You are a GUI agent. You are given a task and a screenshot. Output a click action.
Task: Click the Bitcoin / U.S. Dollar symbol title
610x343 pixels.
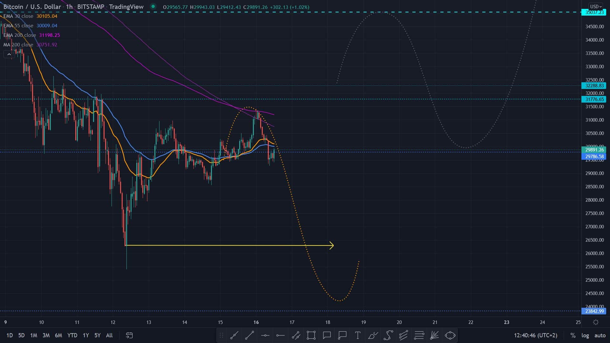tap(32, 7)
